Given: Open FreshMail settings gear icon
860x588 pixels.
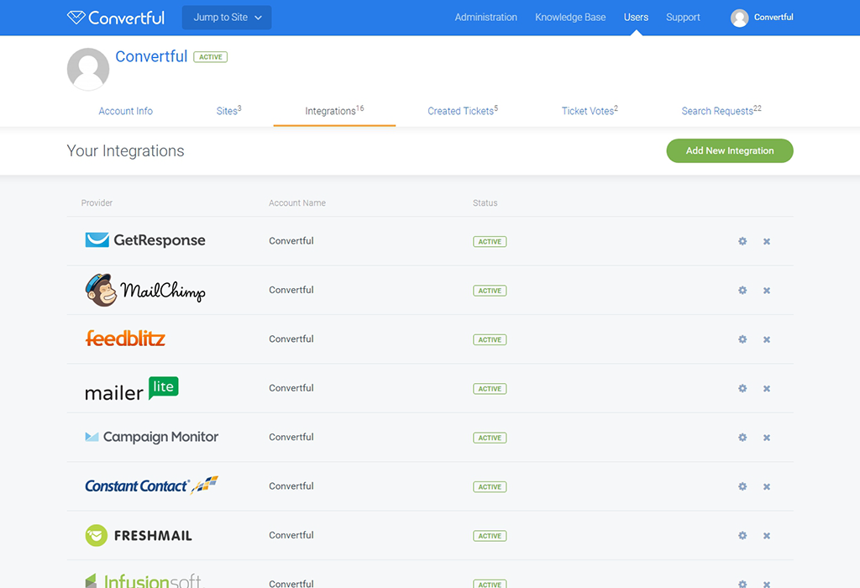Looking at the screenshot, I should click(x=742, y=536).
